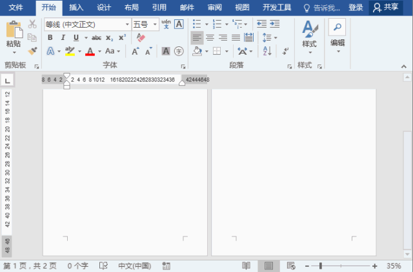The height and width of the screenshot is (272, 413).
Task: Click the 共享 Share button
Action: click(x=385, y=8)
